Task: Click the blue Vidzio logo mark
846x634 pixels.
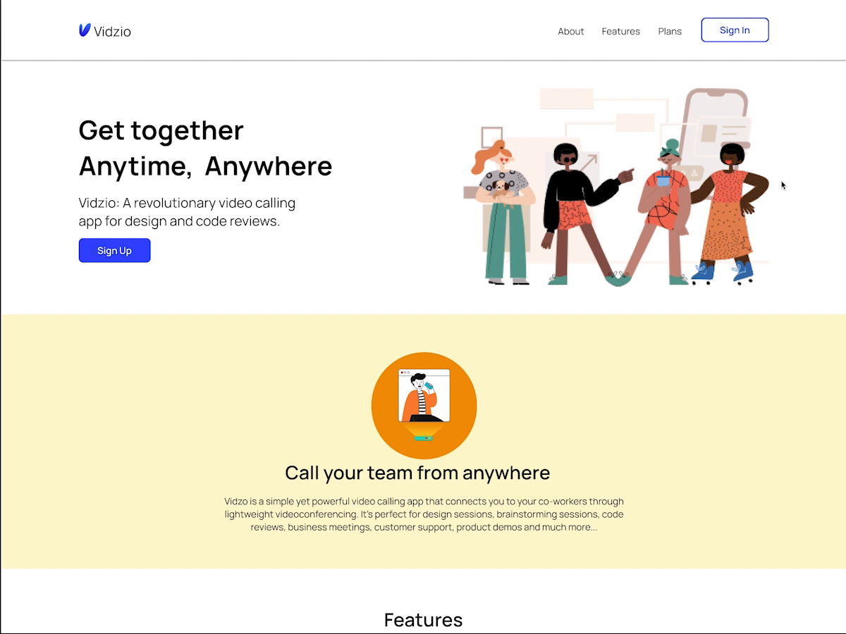Action: pyautogui.click(x=85, y=30)
